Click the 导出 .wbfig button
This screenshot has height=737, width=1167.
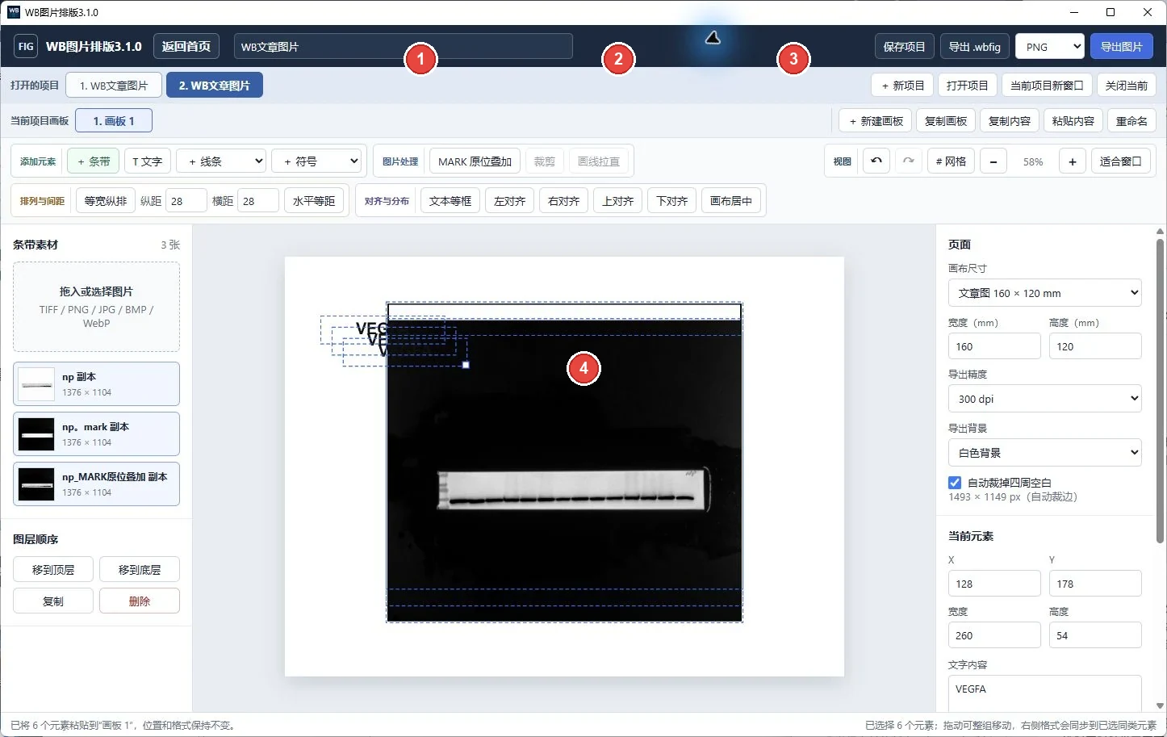pos(975,47)
